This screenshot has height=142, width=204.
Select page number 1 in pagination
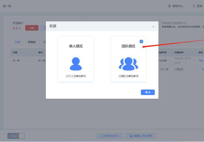point(203,69)
